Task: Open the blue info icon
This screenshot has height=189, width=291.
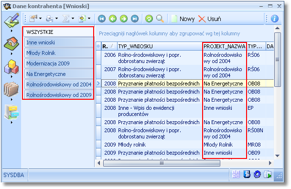Action: (275, 19)
